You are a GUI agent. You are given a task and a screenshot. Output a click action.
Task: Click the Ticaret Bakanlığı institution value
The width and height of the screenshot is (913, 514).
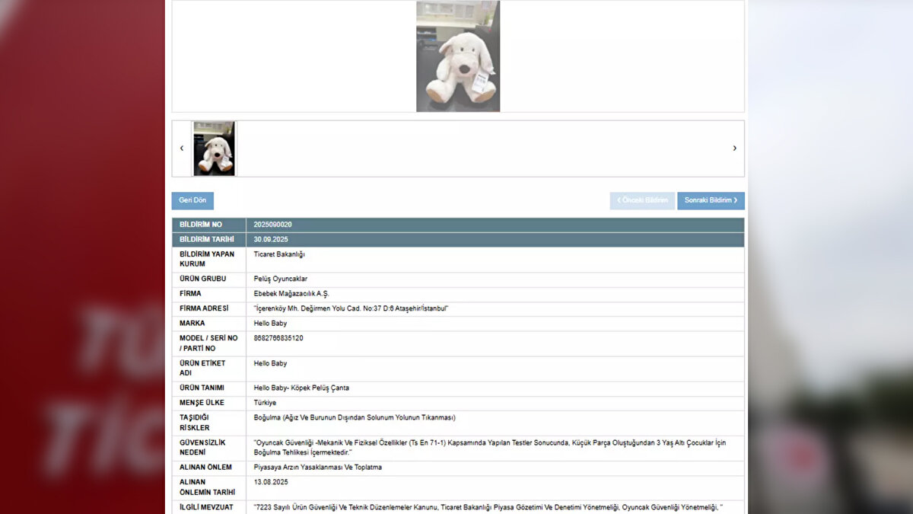point(278,254)
